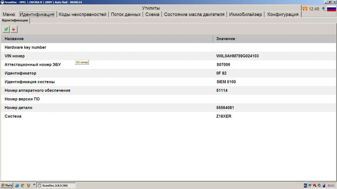Click the network connection tray icon
The height and width of the screenshot is (189, 337).
click(x=310, y=185)
